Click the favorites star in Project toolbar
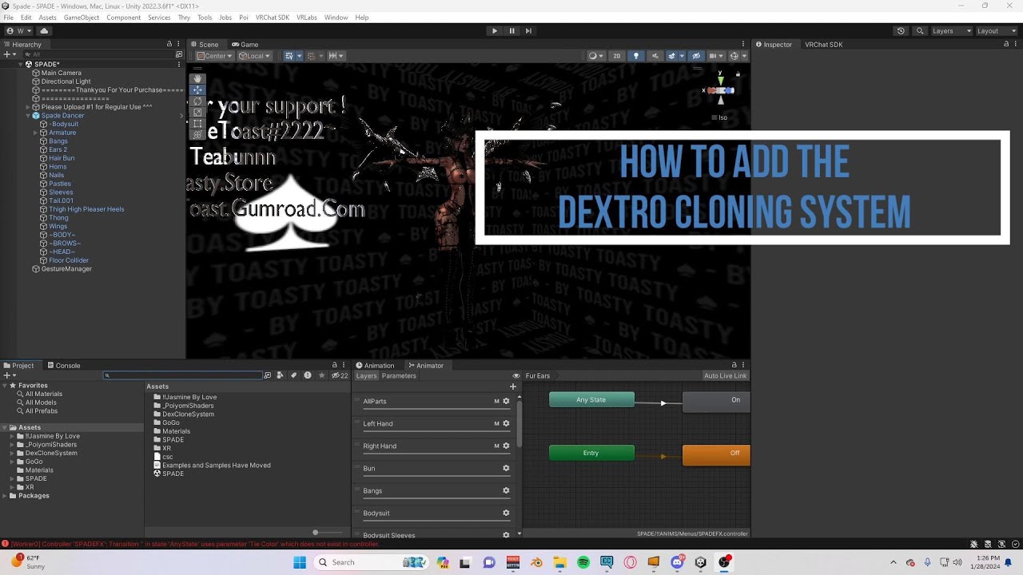 322,375
